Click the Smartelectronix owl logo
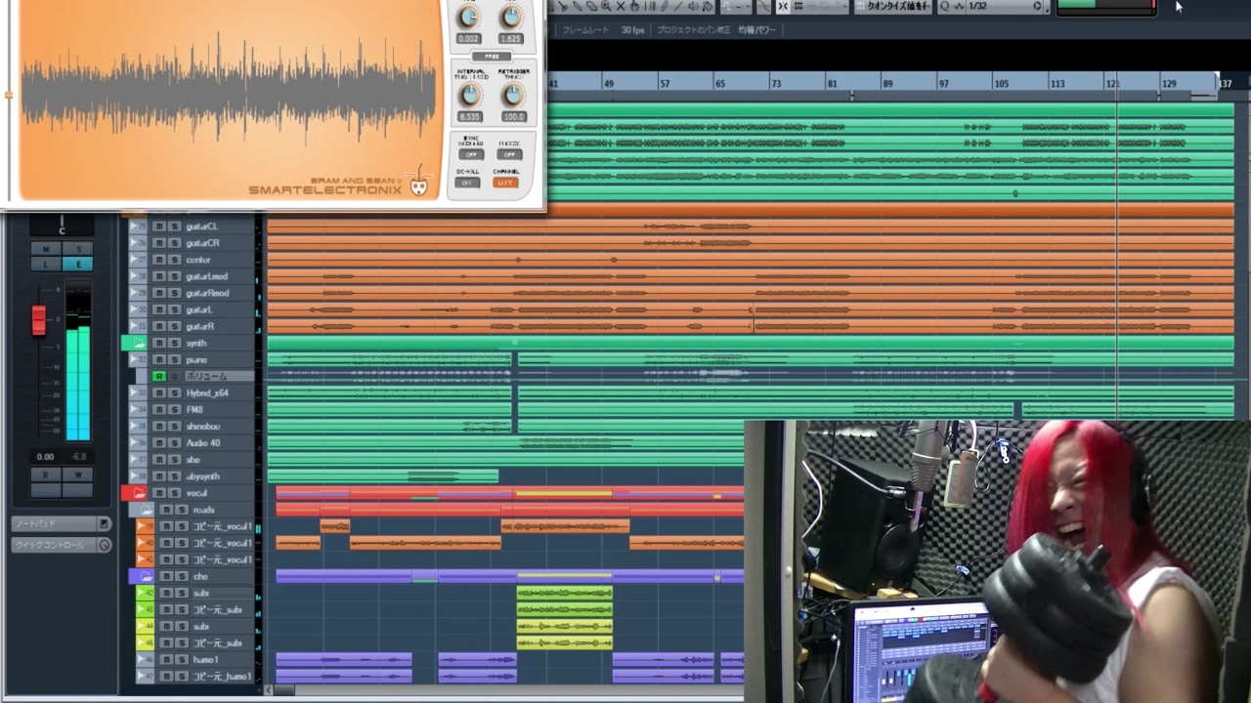Image resolution: width=1251 pixels, height=703 pixels. click(x=419, y=183)
